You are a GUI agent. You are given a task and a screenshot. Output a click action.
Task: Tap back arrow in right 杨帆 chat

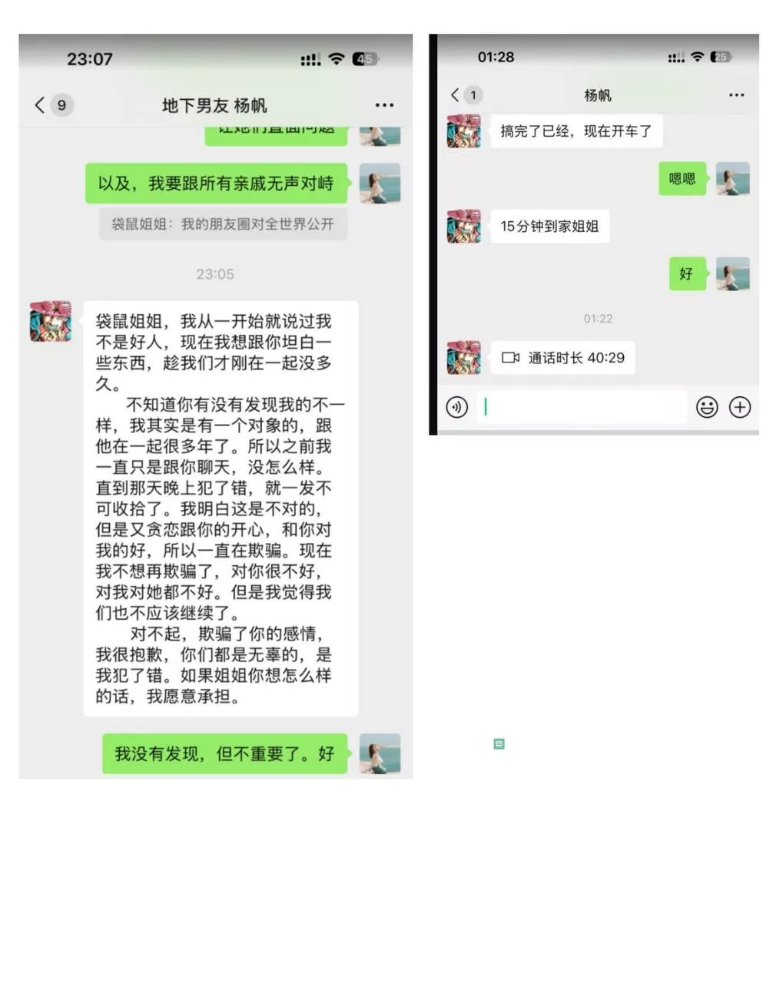(x=455, y=94)
